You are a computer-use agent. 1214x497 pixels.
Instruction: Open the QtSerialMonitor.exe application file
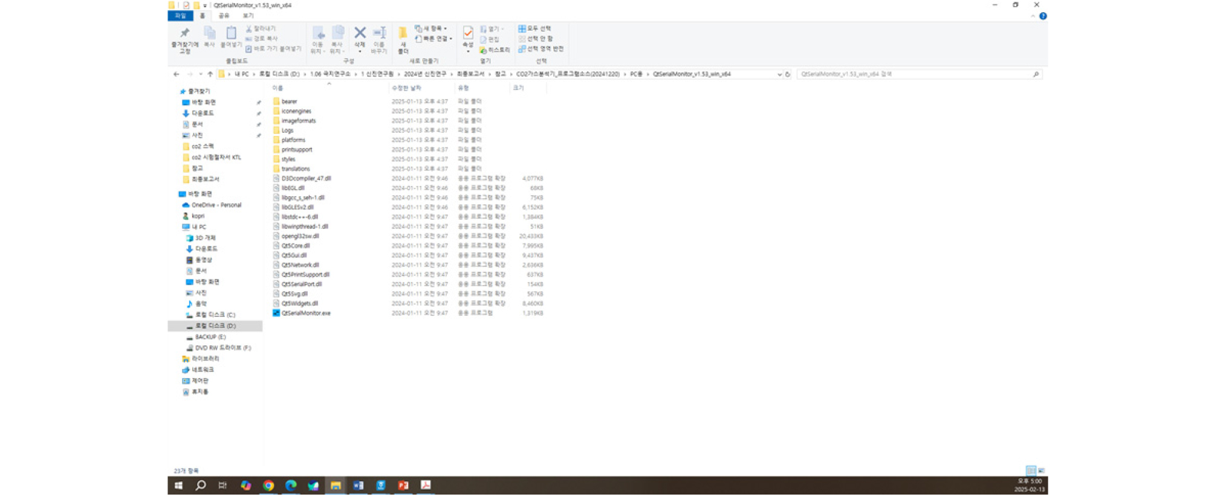305,313
